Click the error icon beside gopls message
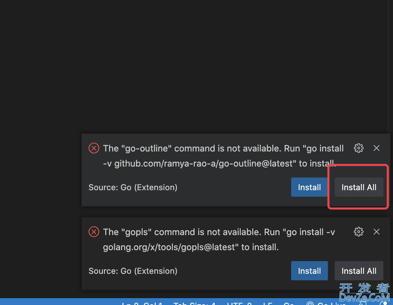 (94, 232)
